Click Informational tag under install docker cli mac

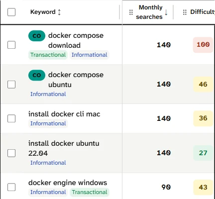[48, 123]
